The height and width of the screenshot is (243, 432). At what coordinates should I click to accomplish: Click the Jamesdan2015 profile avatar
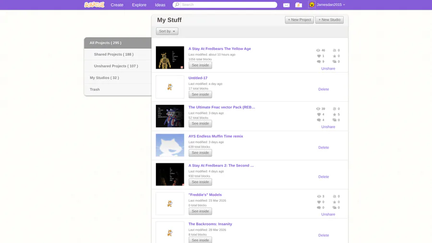[312, 5]
